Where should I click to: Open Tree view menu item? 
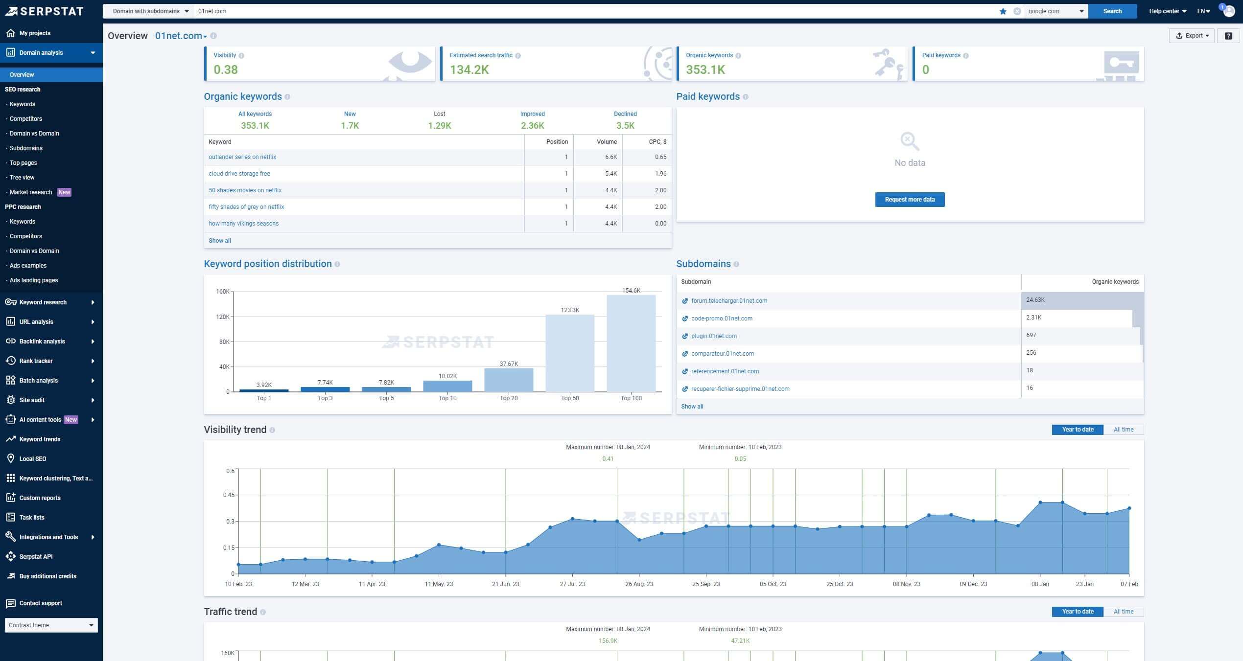(x=22, y=178)
